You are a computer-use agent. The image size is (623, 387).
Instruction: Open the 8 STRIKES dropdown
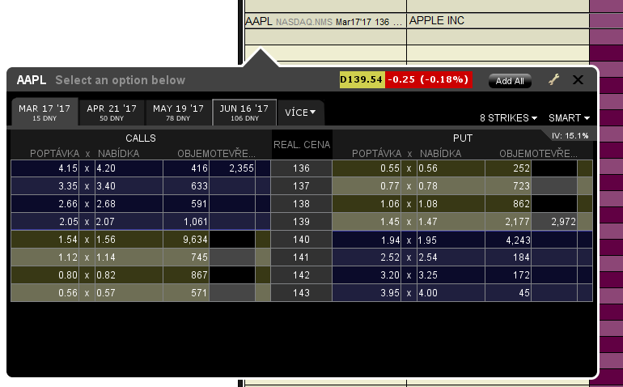click(508, 118)
